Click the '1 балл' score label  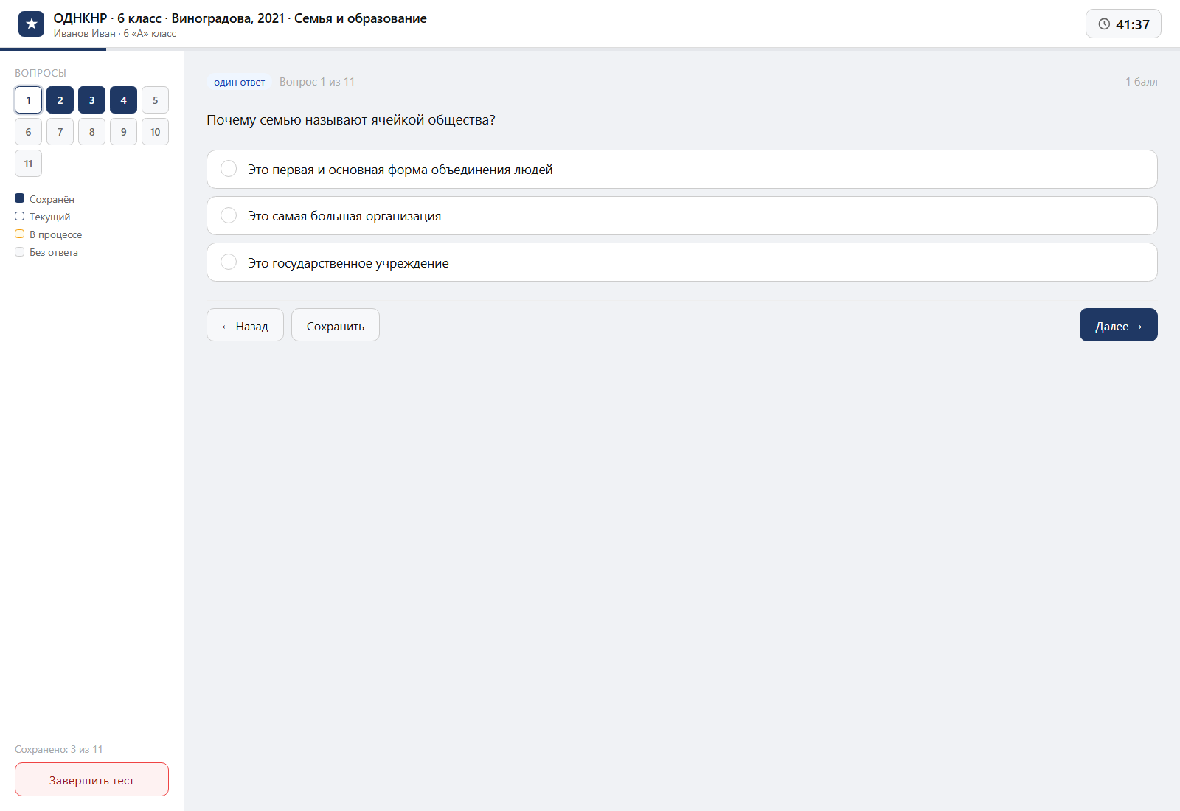click(x=1141, y=82)
